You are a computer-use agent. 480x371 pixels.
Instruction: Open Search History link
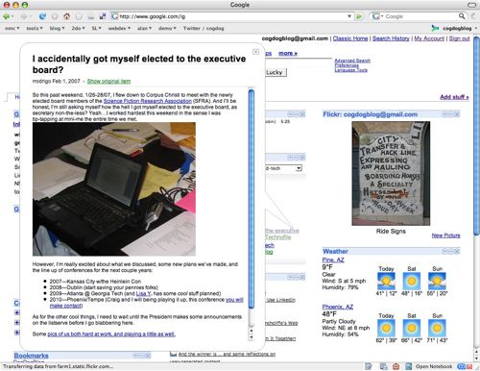click(x=391, y=38)
